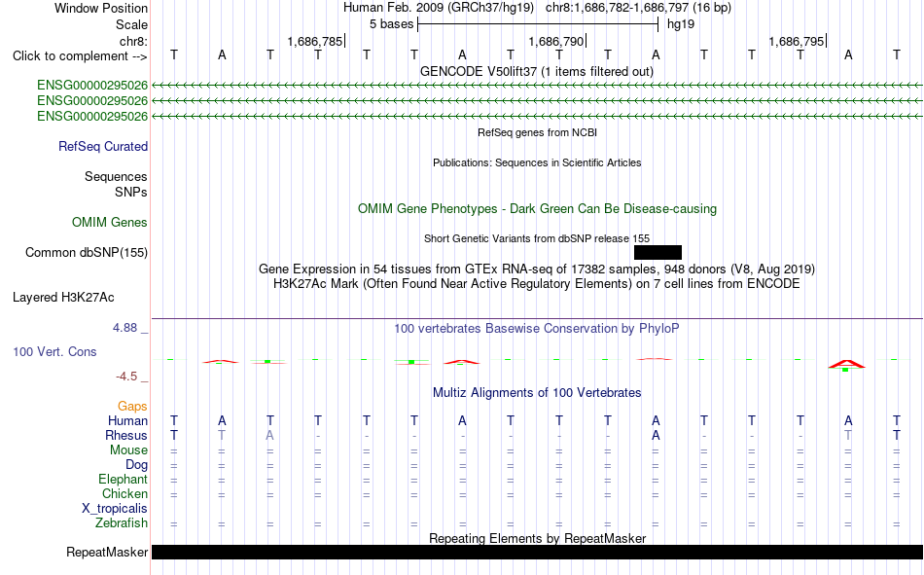Click the "Layered H3K27Ac" track label

tap(63, 298)
